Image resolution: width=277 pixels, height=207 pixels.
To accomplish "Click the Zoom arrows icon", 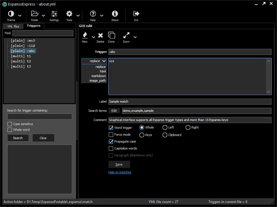I will point(126,35).
